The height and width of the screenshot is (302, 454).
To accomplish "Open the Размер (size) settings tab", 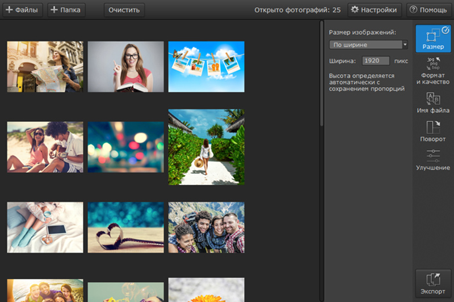I will [433, 39].
